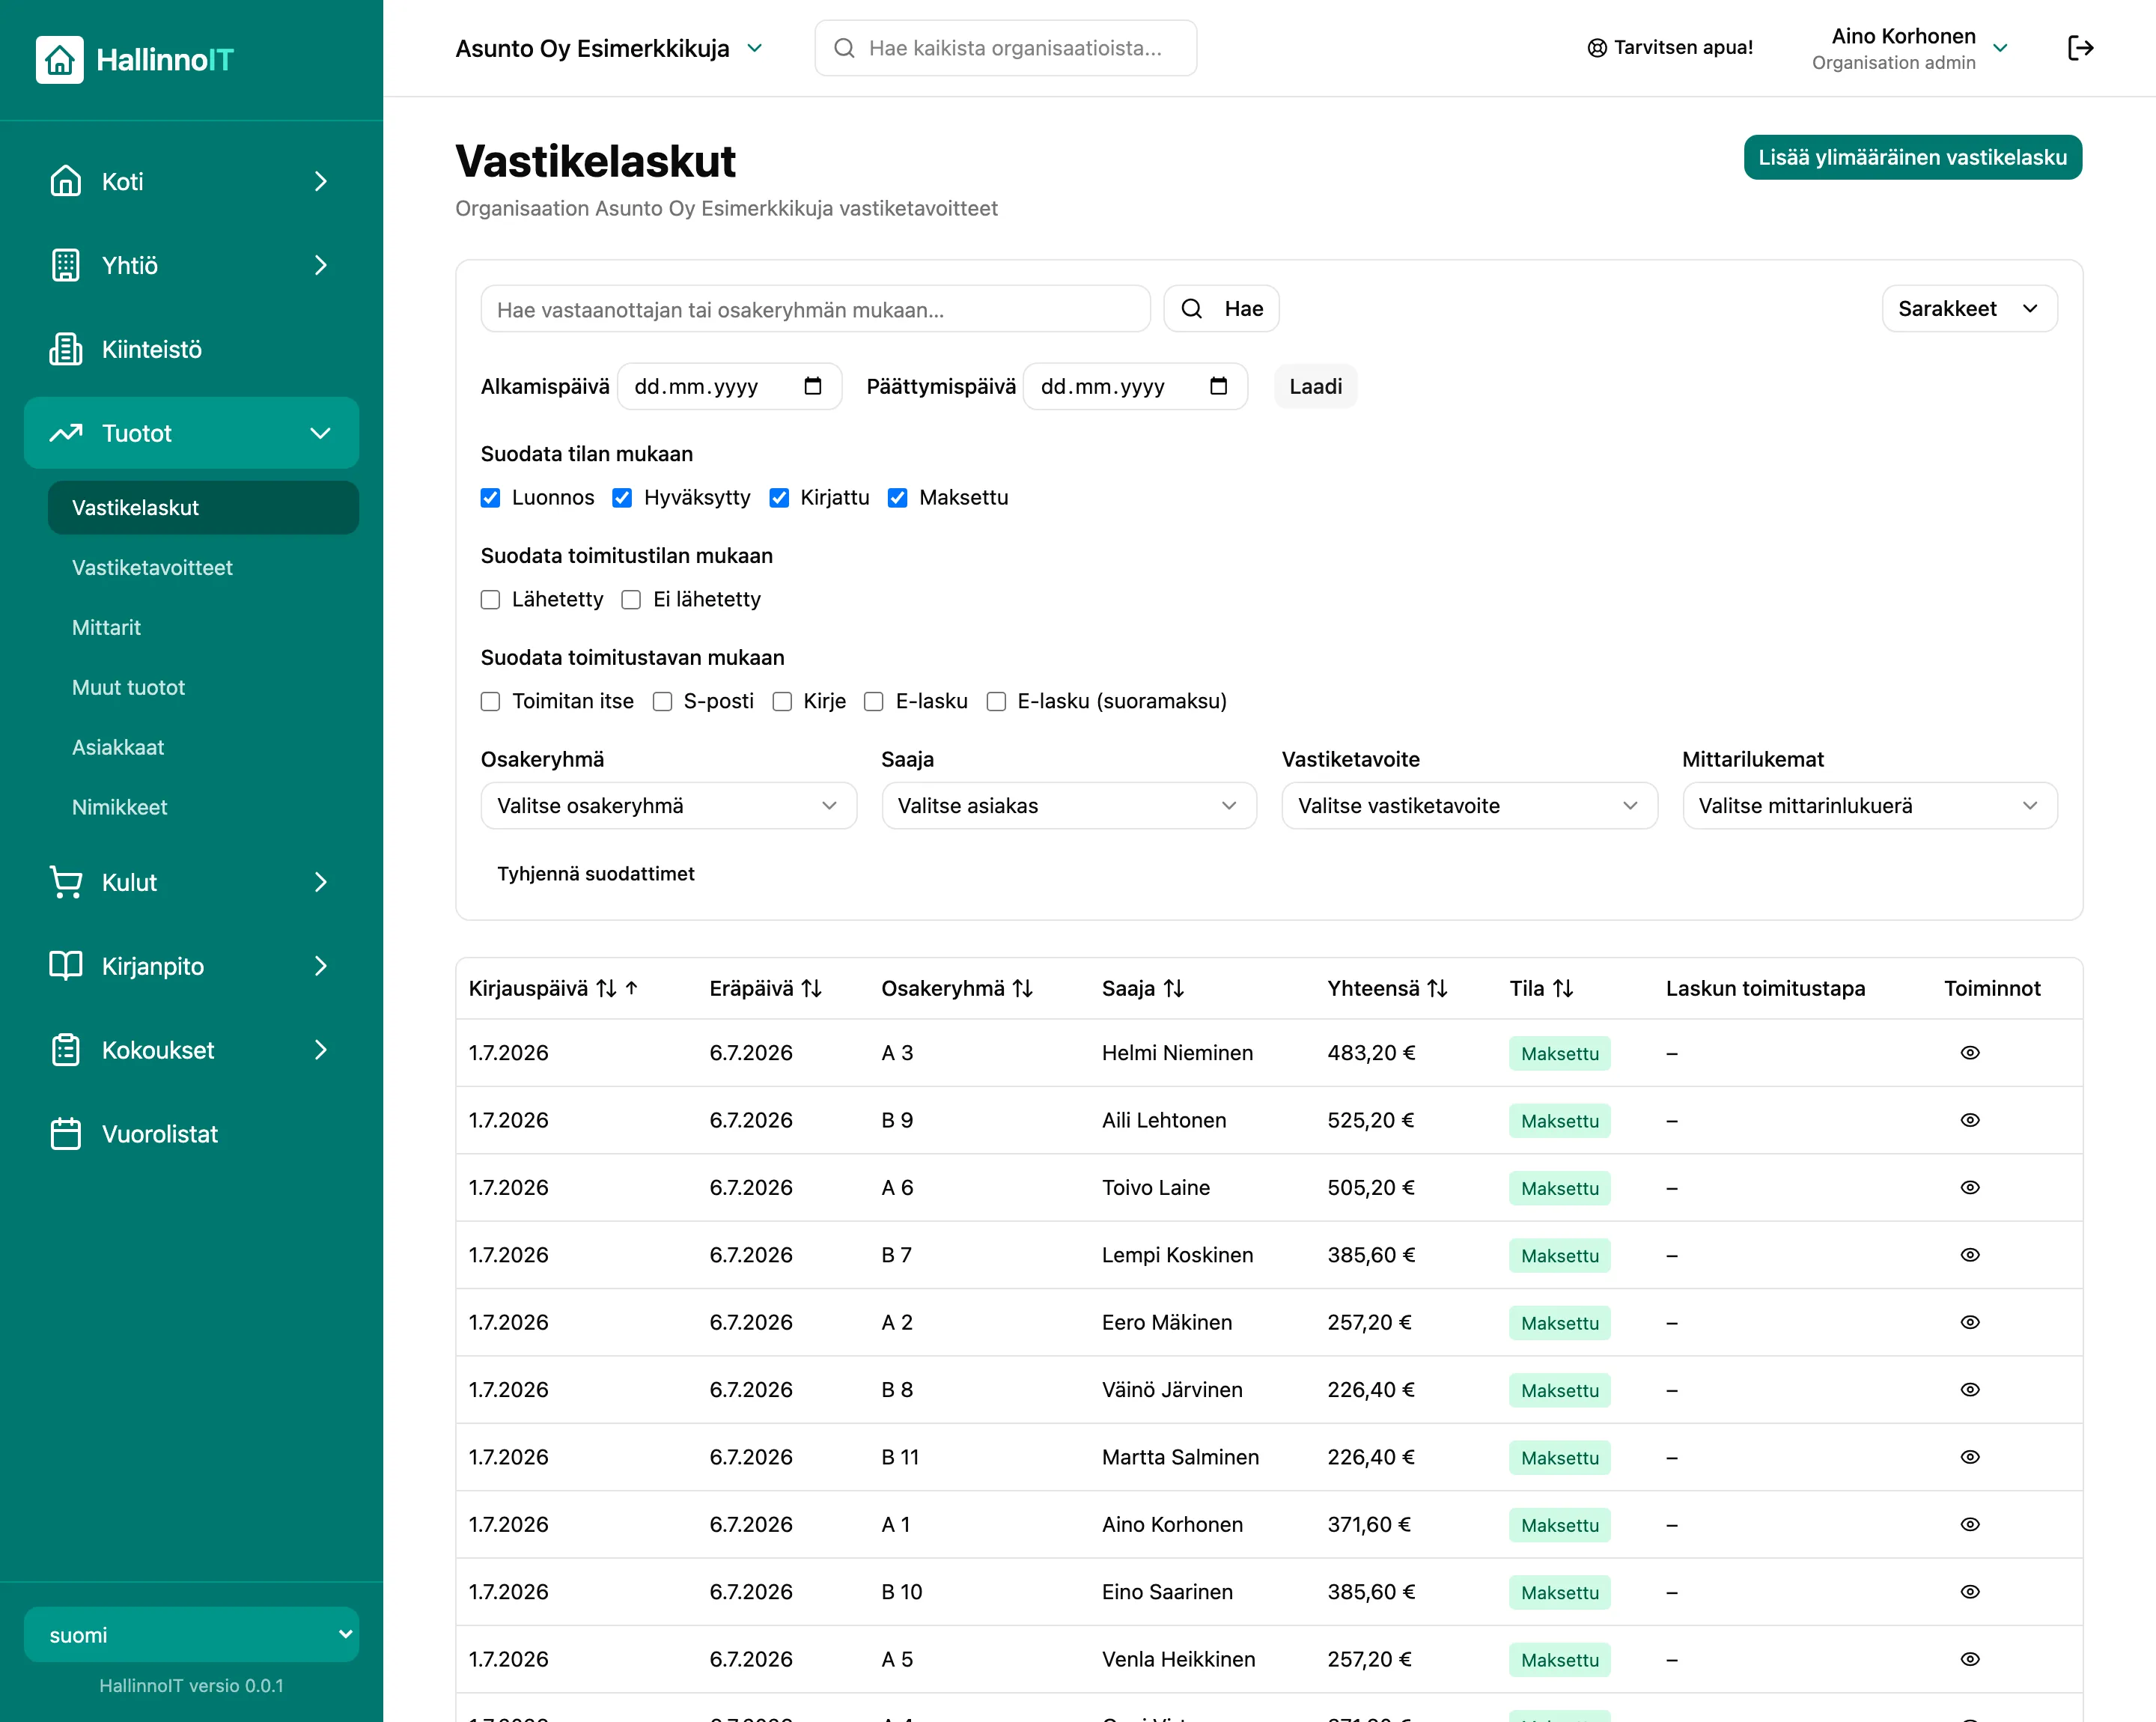Sort by Saaja column arrows
This screenshot has width=2156, height=1722.
click(x=1174, y=989)
